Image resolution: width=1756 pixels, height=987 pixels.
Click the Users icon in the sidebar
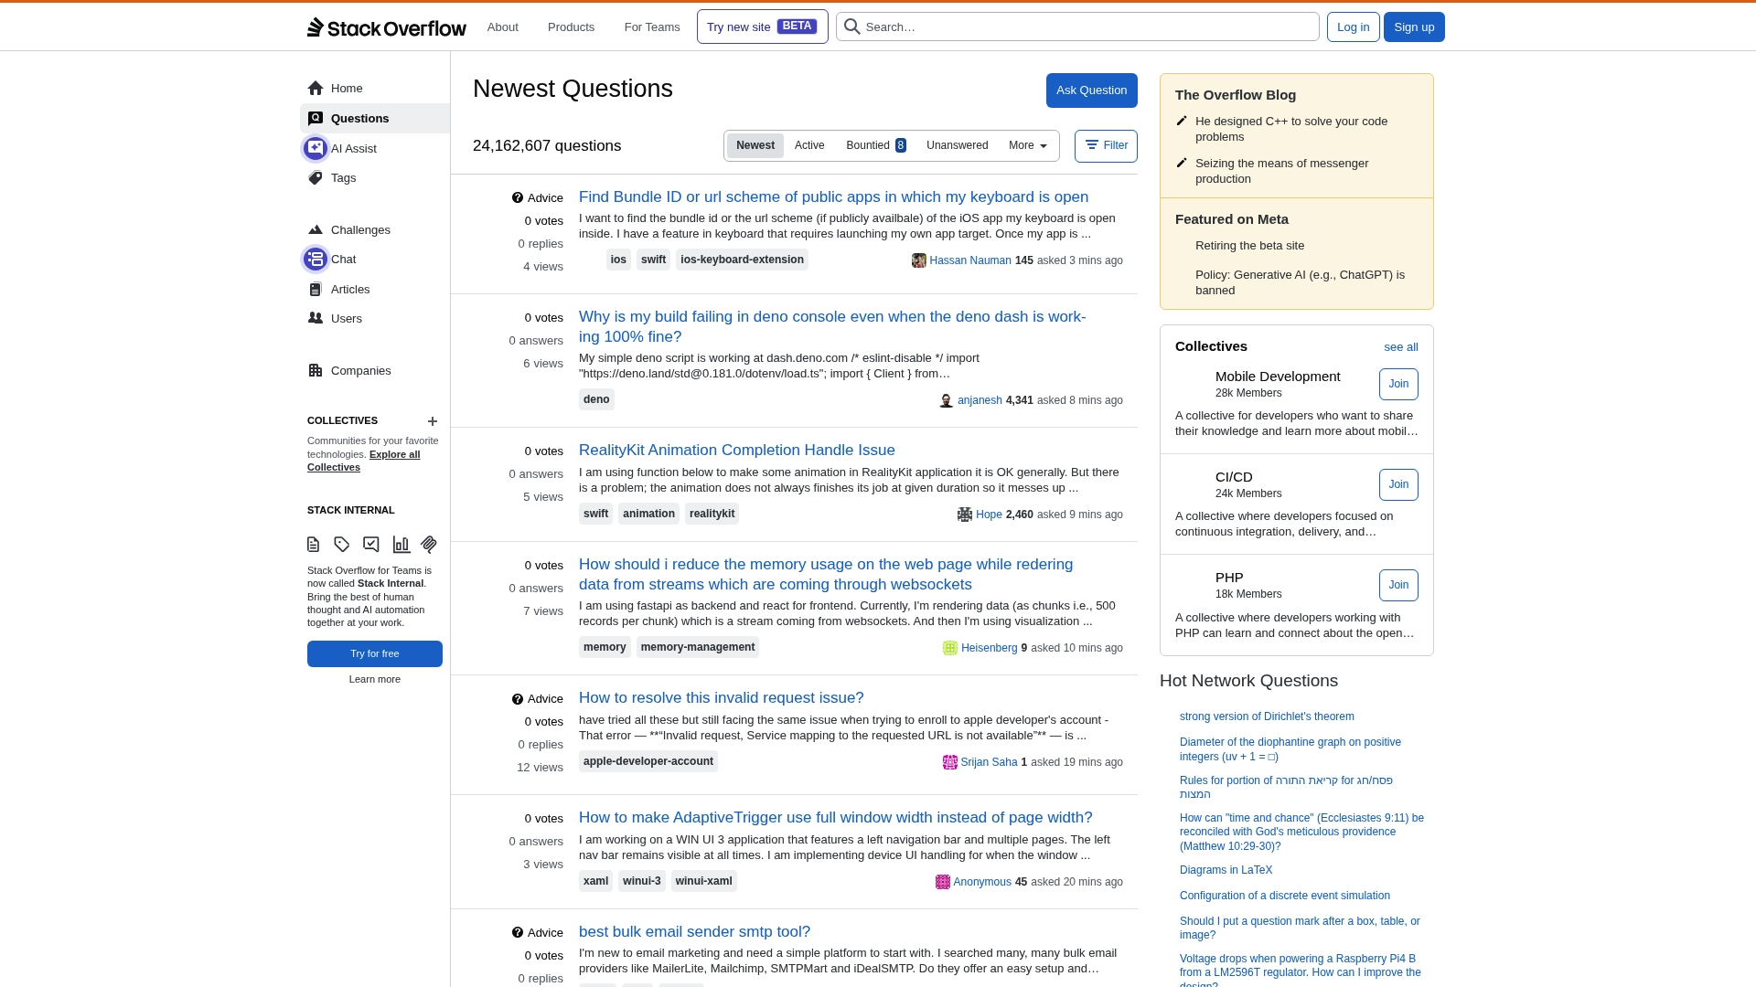tap(316, 318)
